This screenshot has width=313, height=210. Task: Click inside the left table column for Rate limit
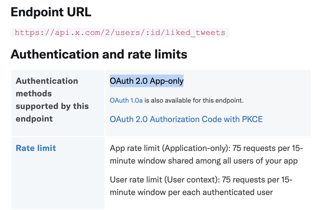(x=58, y=171)
